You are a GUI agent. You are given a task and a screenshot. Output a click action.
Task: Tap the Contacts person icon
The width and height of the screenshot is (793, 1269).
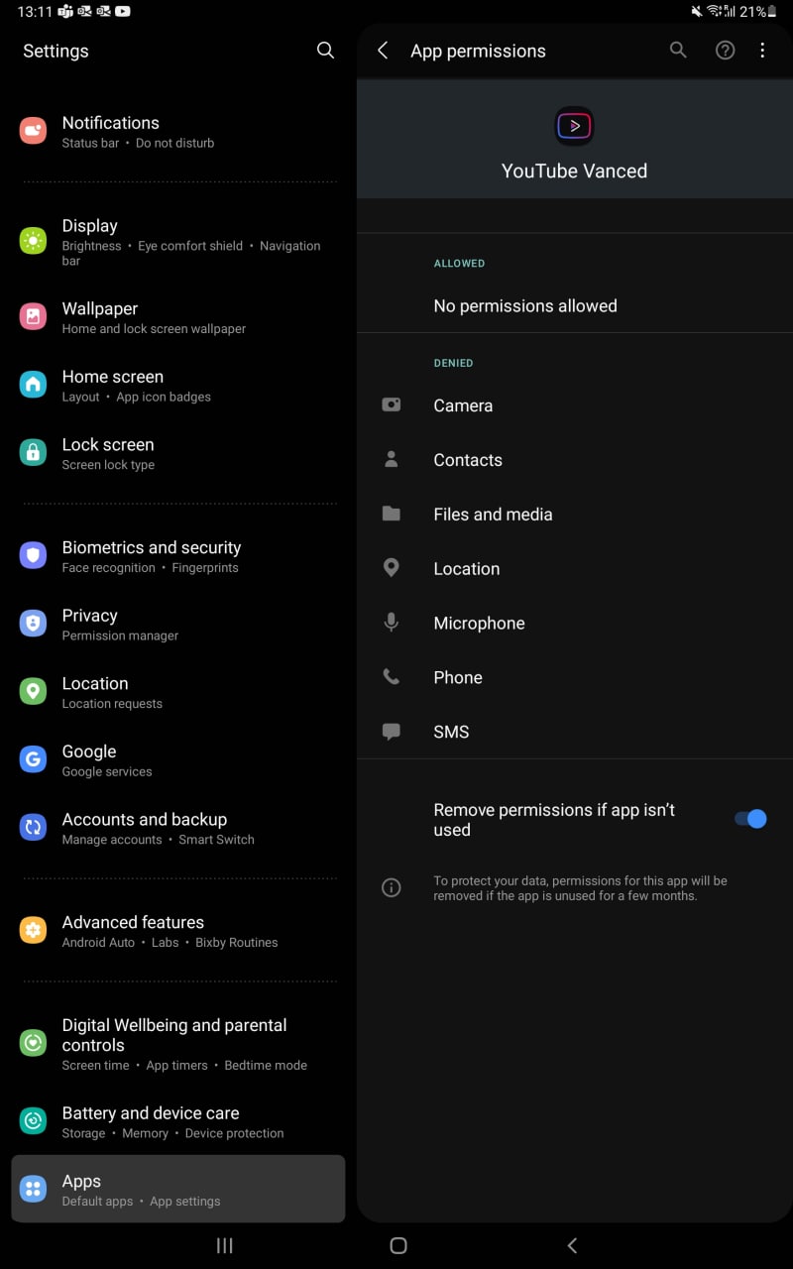point(392,459)
